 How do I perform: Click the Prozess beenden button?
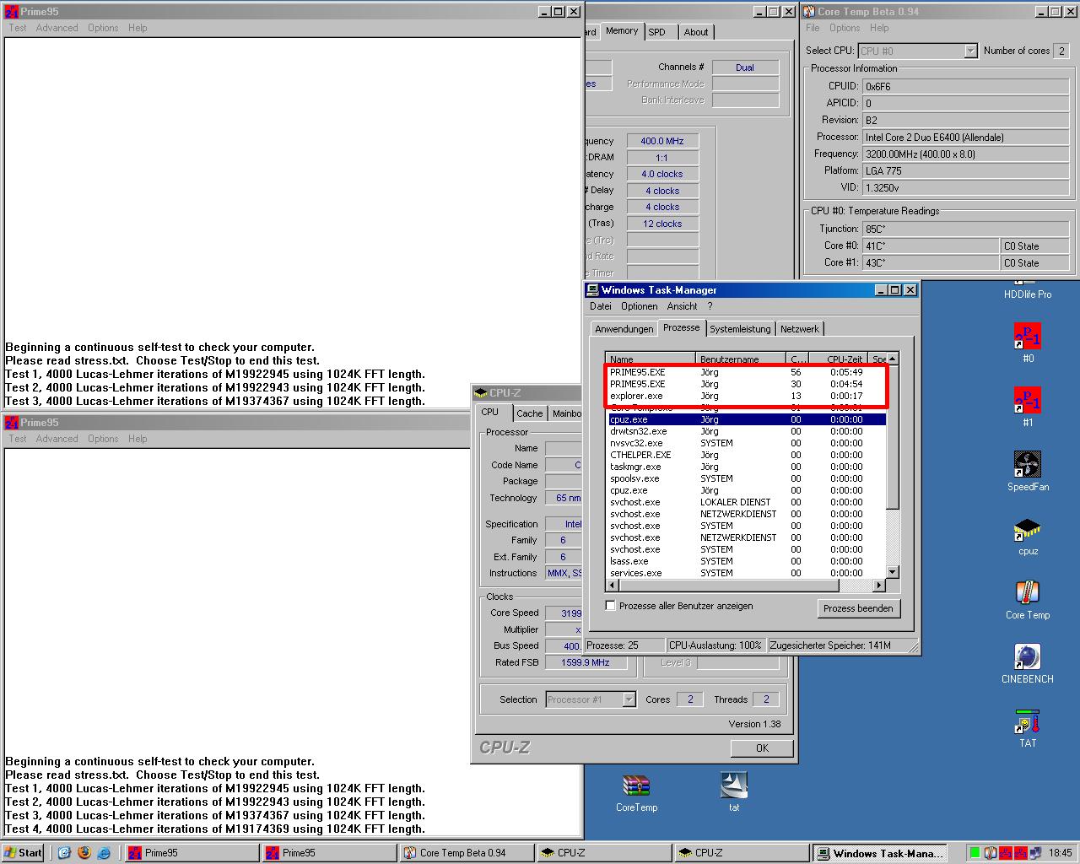click(858, 608)
